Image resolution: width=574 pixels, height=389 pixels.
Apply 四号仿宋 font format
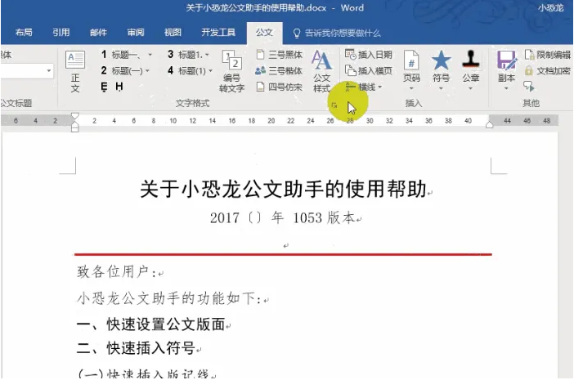tap(280, 87)
